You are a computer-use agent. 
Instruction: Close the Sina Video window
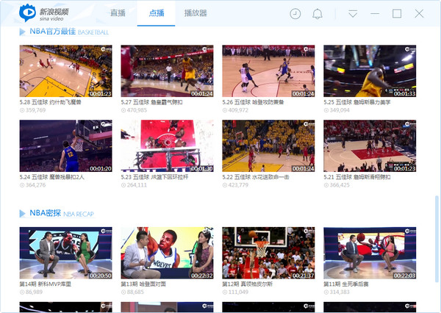point(419,14)
